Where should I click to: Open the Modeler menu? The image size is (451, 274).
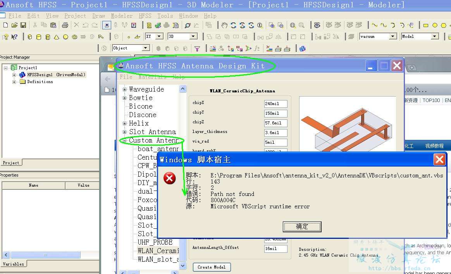(122, 16)
